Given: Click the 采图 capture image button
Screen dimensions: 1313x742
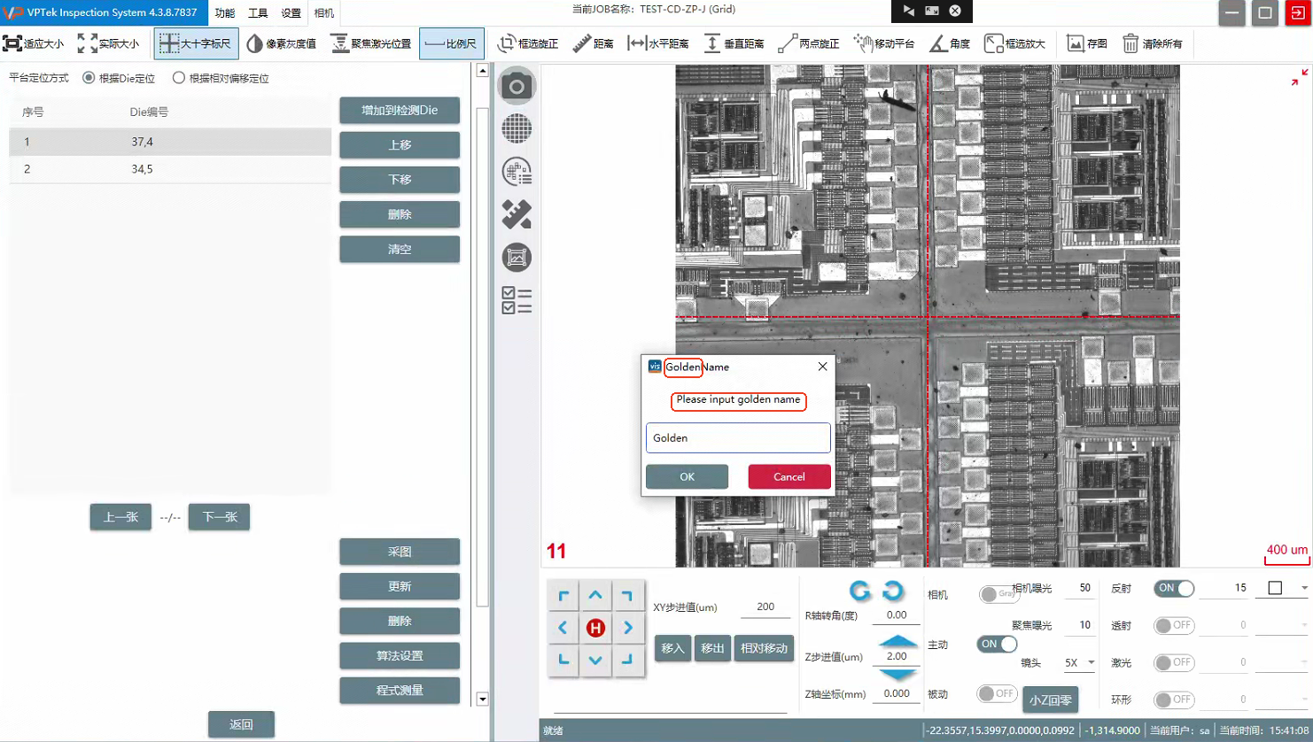Looking at the screenshot, I should coord(400,552).
